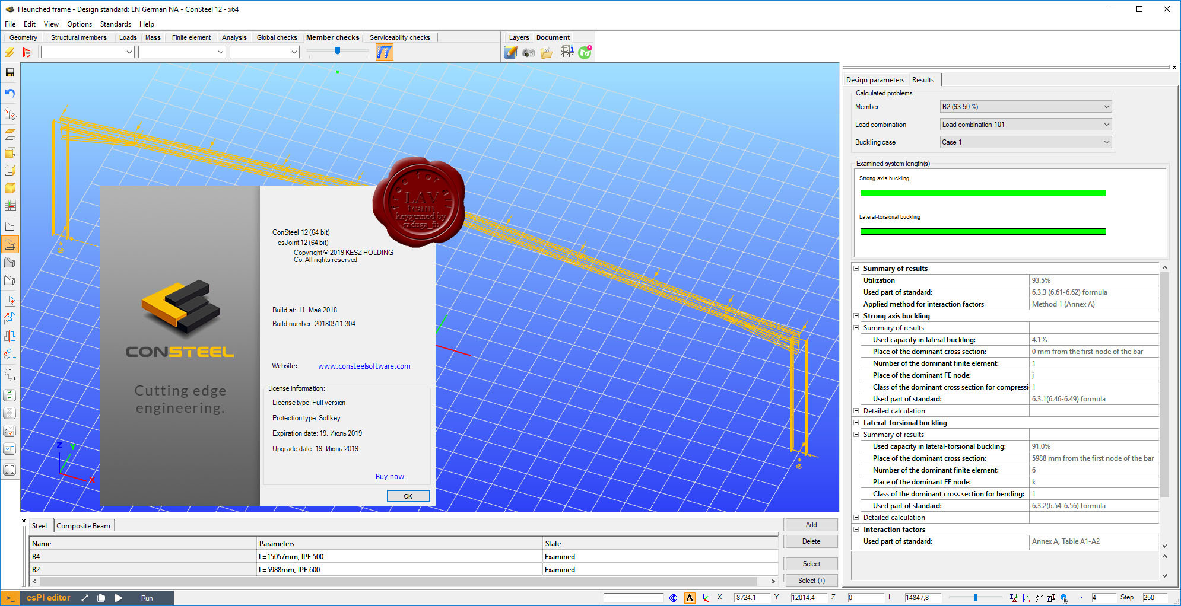This screenshot has height=606, width=1181.
Task: Click the open folder icon near Document tab
Action: click(547, 53)
